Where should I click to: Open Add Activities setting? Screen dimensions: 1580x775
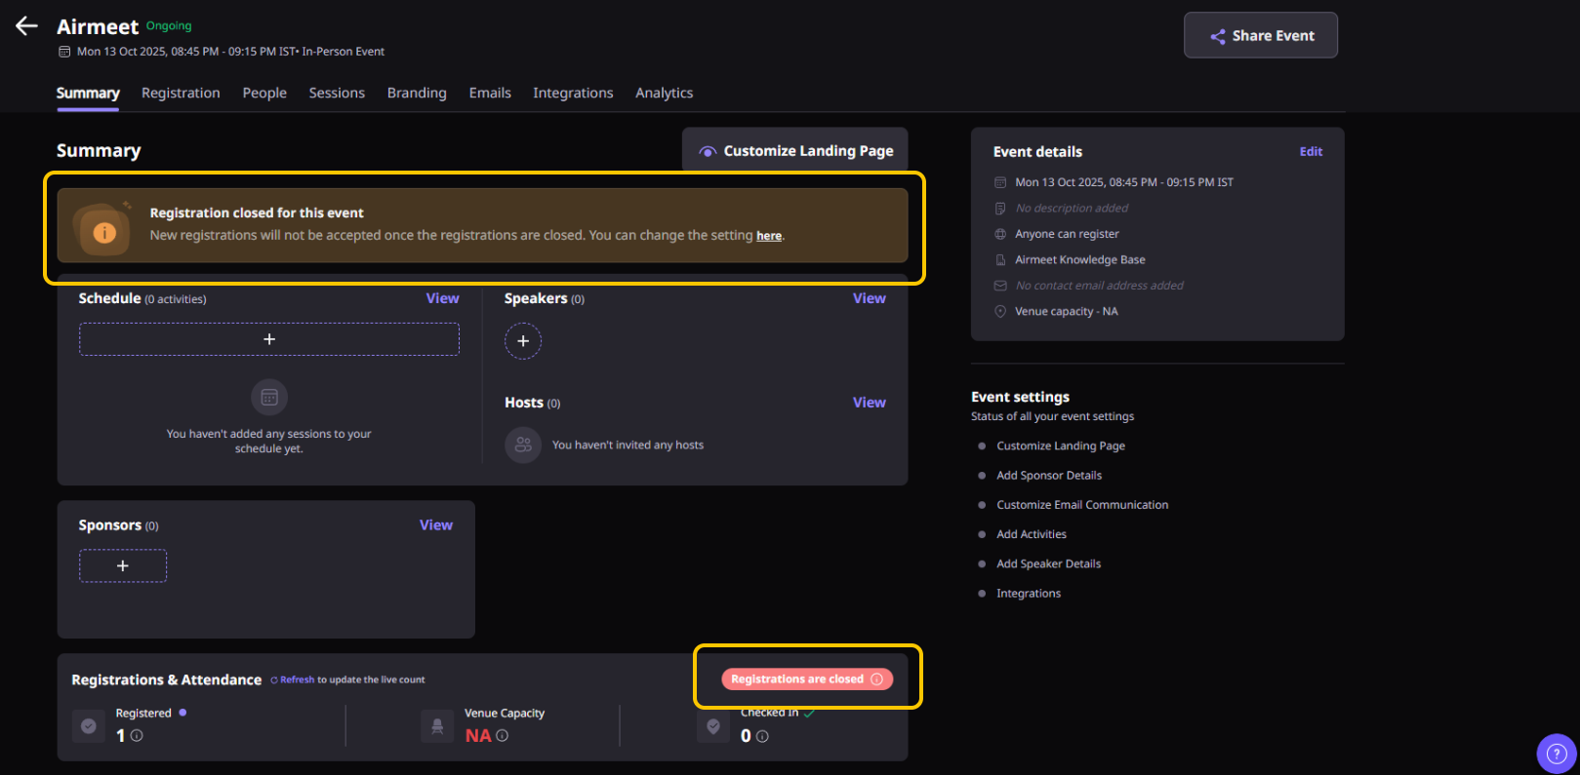(1032, 534)
